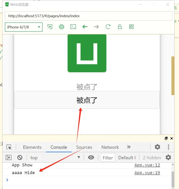
Task: Clear the console with the ban icon
Action: (20, 157)
